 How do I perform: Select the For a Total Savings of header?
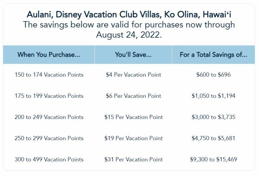(x=213, y=55)
